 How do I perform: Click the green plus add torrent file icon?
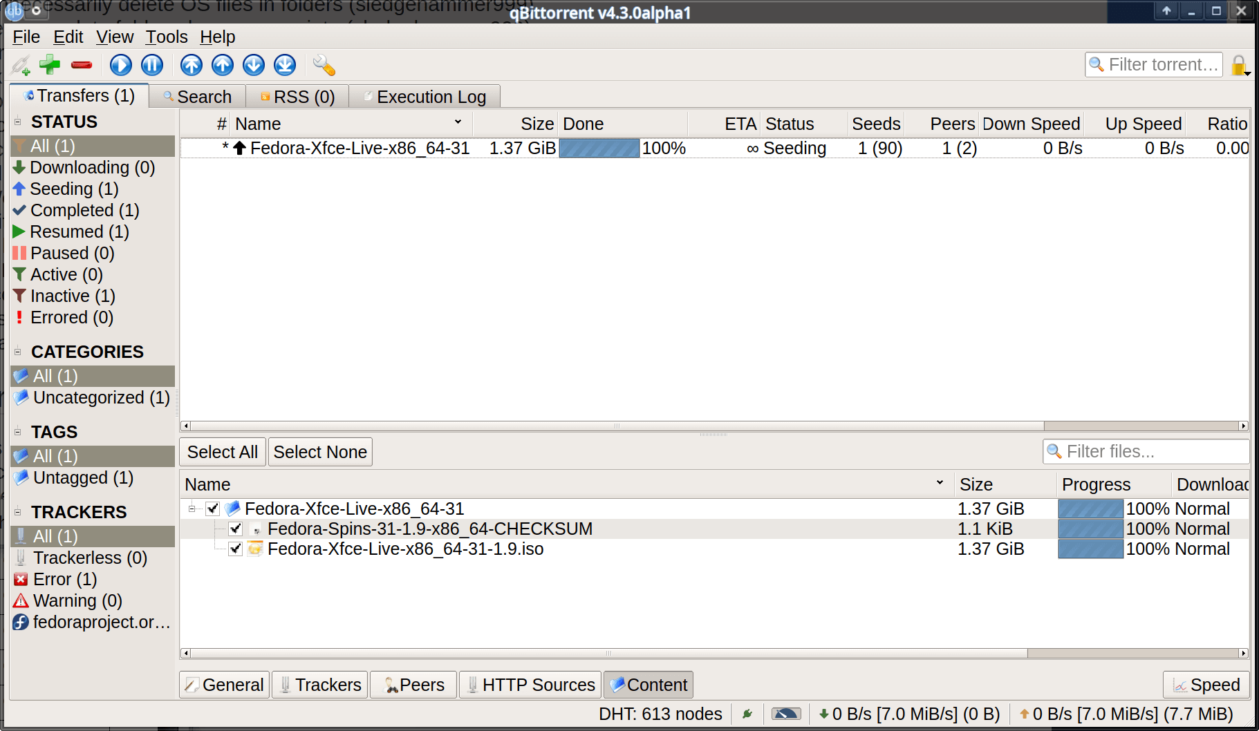pyautogui.click(x=50, y=64)
